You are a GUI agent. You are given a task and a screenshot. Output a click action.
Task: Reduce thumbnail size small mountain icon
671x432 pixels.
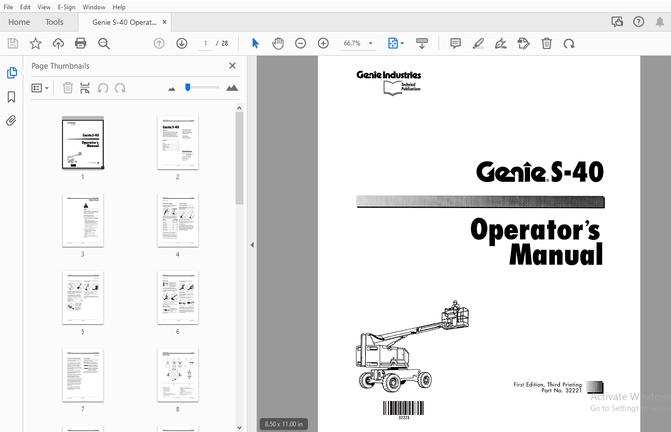pos(172,89)
